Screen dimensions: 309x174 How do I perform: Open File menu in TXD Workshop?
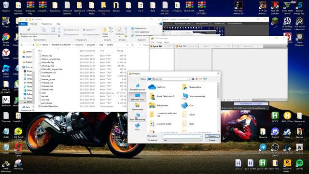(153, 42)
